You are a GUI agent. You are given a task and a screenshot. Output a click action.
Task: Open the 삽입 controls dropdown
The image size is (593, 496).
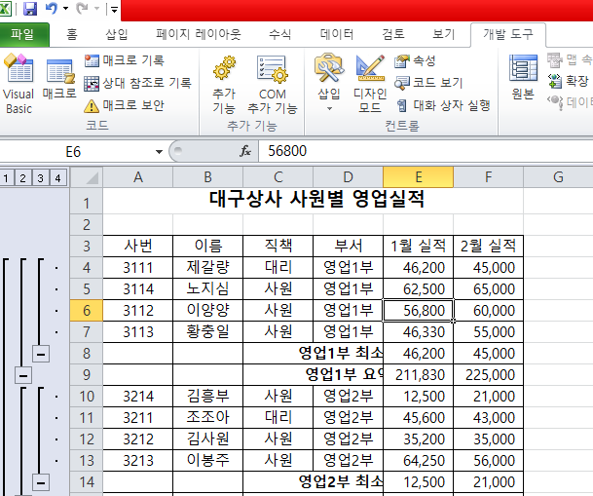pos(329,83)
